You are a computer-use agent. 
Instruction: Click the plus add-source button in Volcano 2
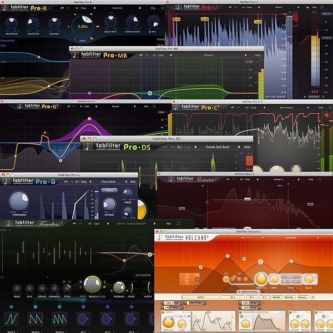point(313,297)
